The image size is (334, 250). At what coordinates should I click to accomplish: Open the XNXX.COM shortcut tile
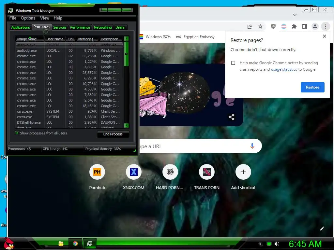click(133, 172)
